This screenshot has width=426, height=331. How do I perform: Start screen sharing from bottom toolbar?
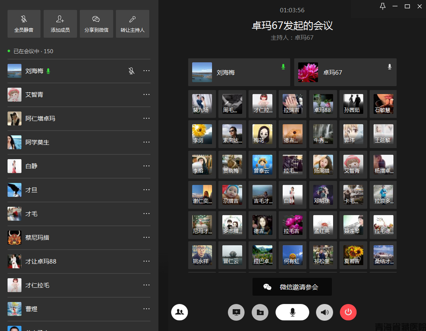pyautogui.click(x=236, y=312)
